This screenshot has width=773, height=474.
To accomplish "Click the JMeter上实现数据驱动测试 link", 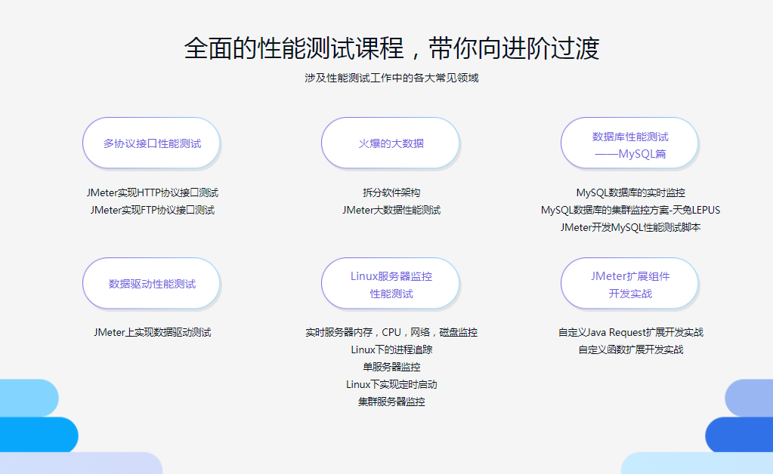I will click(x=151, y=331).
